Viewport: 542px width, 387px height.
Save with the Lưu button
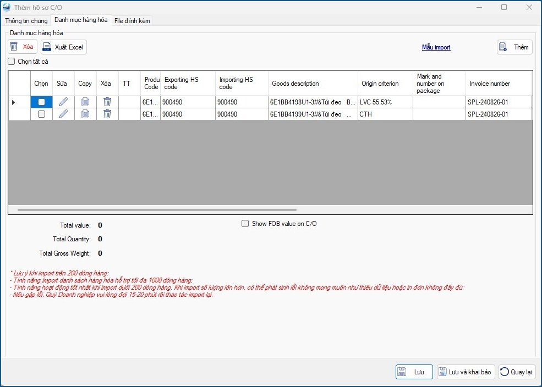point(414,372)
